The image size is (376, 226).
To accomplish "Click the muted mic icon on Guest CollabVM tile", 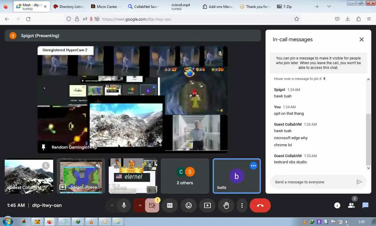I will coord(46,165).
